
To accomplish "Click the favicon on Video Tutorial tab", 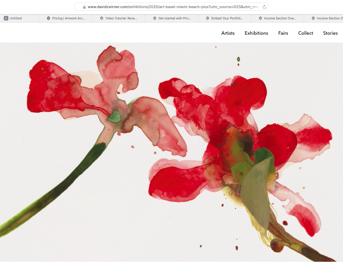I will 102,18.
